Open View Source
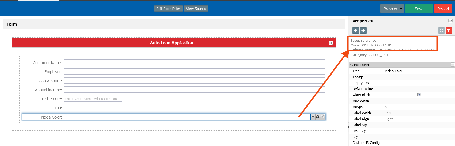 [196, 9]
